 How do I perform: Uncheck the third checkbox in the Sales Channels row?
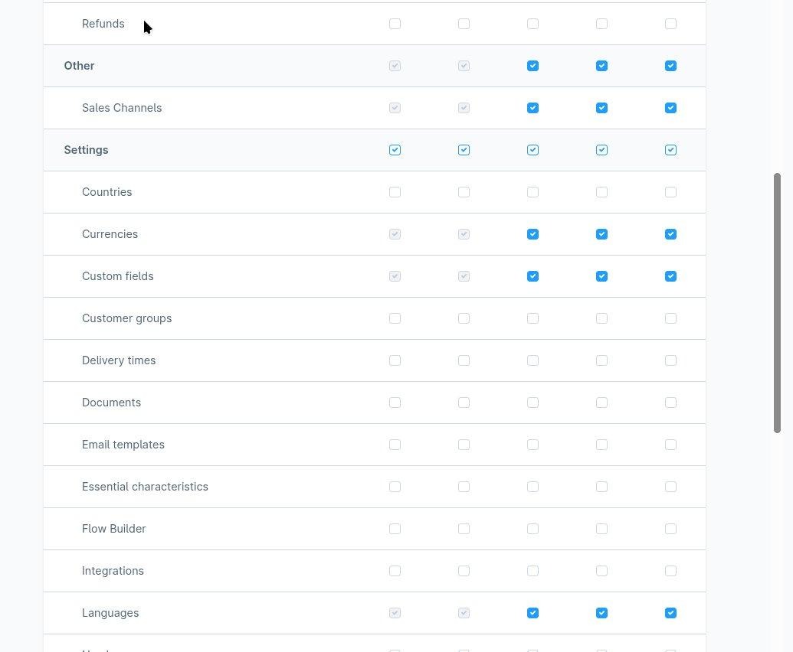[x=532, y=108]
